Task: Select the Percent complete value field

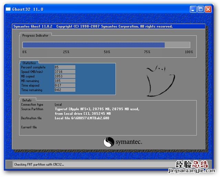Action: click(65, 67)
